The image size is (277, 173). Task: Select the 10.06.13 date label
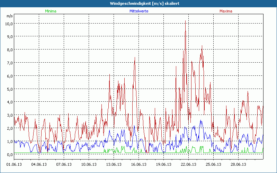click(x=89, y=164)
